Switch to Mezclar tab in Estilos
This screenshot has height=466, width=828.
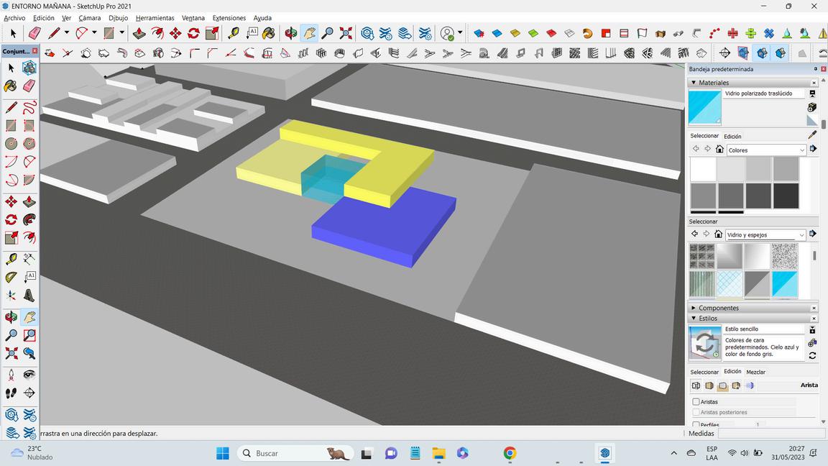[x=755, y=372]
